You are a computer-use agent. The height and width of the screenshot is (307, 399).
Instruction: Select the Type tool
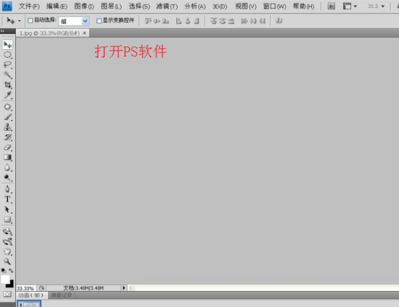[7, 199]
